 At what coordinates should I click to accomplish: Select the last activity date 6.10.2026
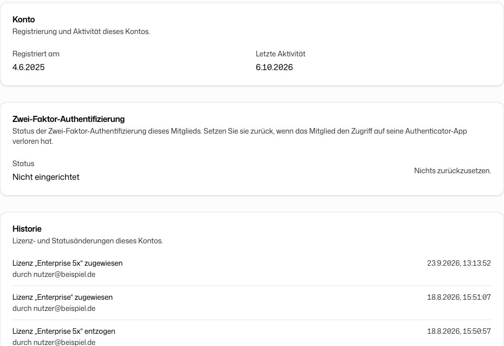(x=274, y=67)
